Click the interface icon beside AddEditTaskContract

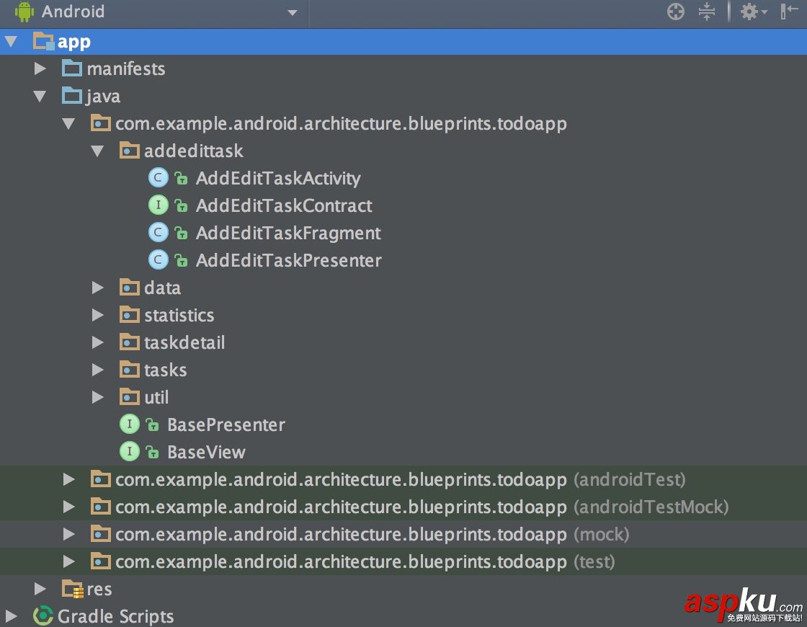[x=158, y=205]
